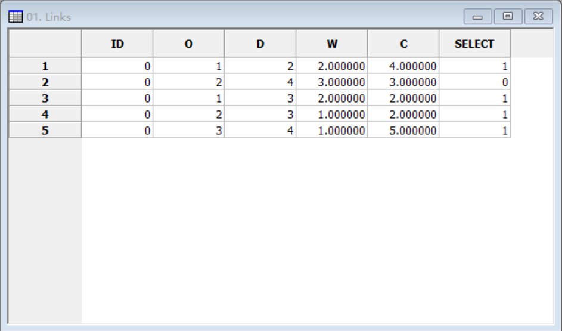Click ID cell in row 5
The width and height of the screenshot is (562, 331).
coord(117,130)
